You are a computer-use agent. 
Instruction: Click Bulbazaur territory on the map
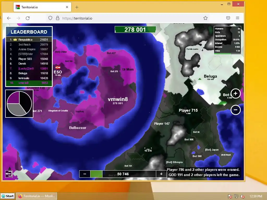coord(78,128)
